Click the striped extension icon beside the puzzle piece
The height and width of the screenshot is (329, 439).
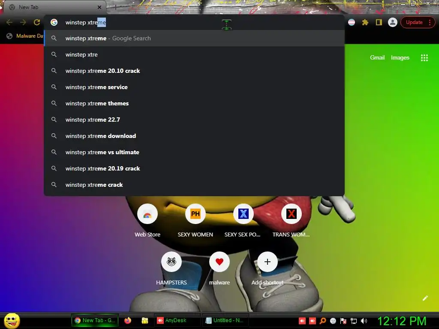pyautogui.click(x=352, y=22)
